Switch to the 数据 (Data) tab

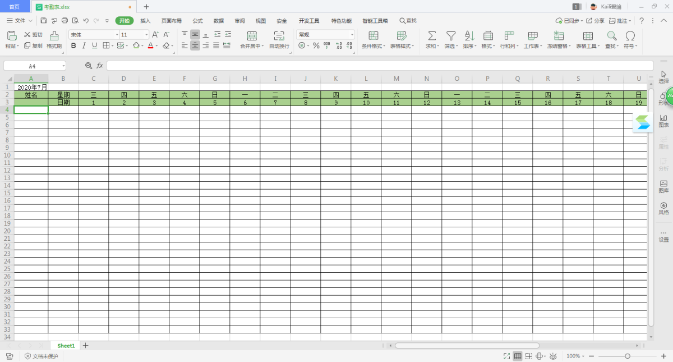click(x=219, y=21)
